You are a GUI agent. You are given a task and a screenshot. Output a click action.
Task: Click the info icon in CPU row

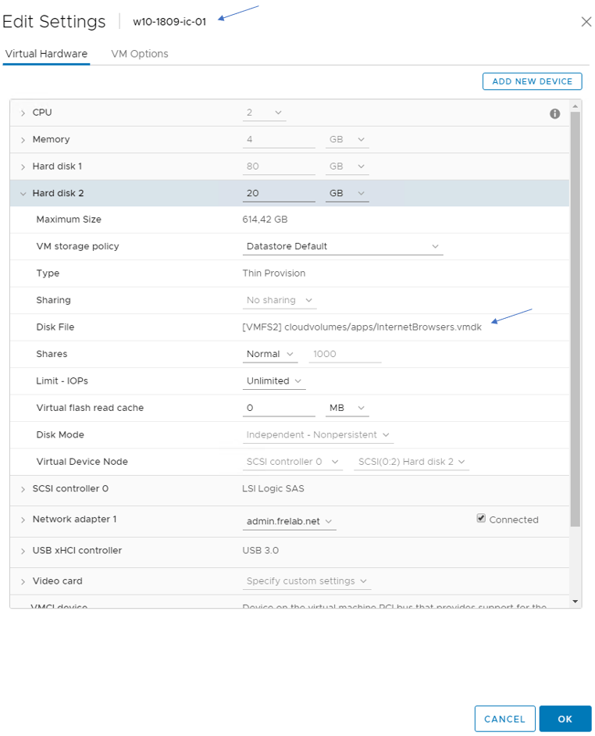click(554, 113)
